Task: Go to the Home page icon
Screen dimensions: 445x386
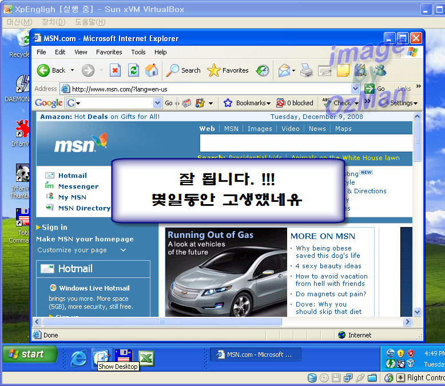Action: pyautogui.click(x=152, y=70)
